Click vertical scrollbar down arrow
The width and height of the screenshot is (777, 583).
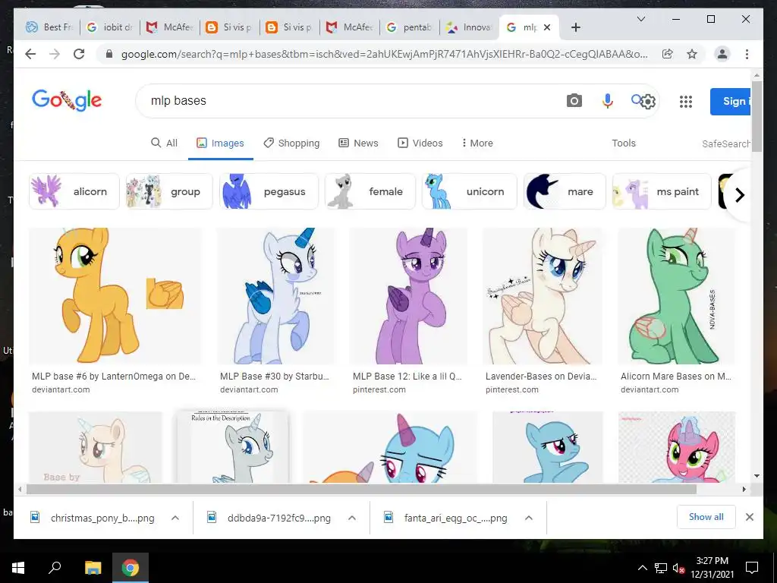757,476
